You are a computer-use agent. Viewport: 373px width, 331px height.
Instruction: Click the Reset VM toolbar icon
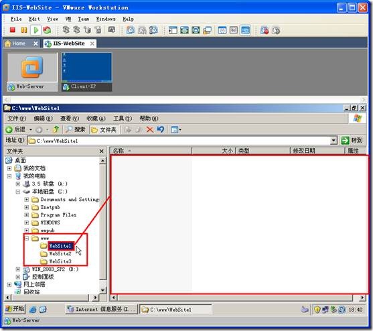[x=47, y=30]
